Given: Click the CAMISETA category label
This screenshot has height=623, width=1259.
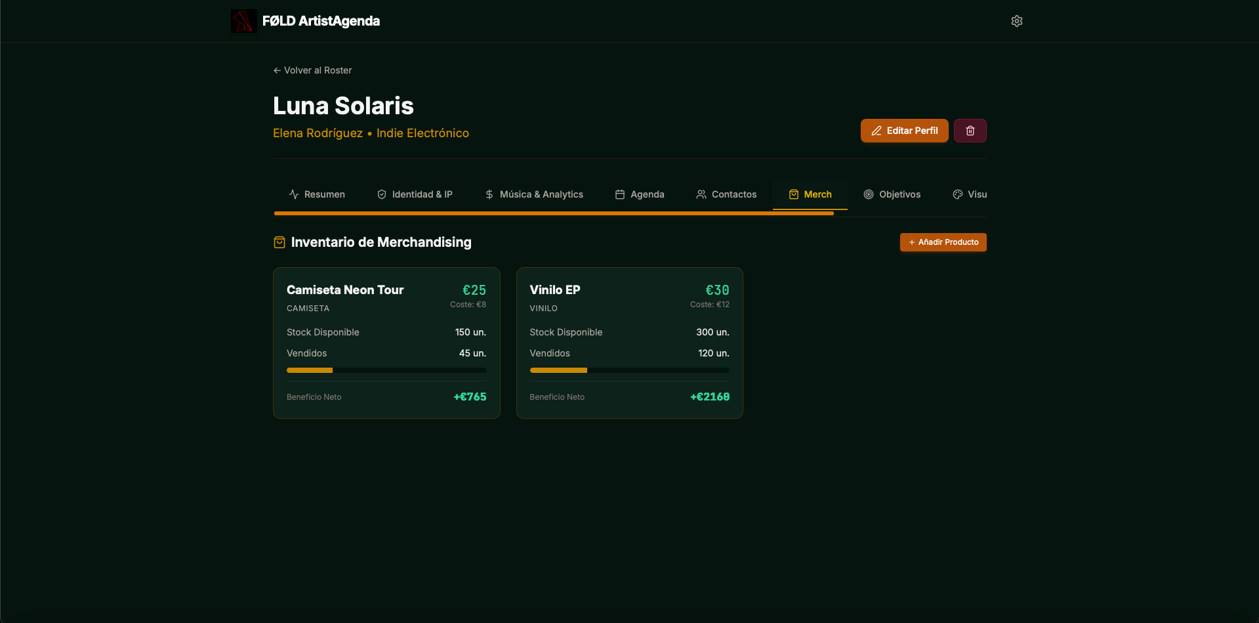Looking at the screenshot, I should [308, 309].
